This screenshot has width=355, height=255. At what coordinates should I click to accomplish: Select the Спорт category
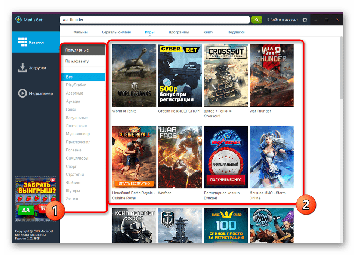point(71,166)
